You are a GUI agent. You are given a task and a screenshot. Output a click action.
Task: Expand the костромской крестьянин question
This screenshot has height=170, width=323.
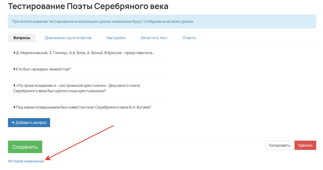(76, 88)
